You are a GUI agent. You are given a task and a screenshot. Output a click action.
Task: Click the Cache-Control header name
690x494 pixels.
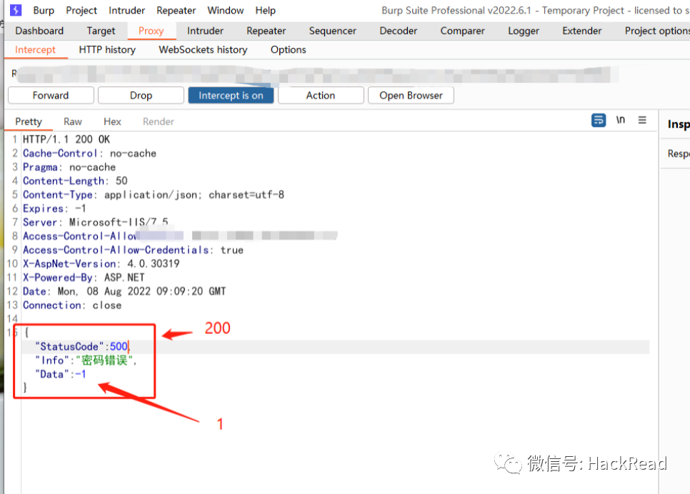tap(60, 153)
